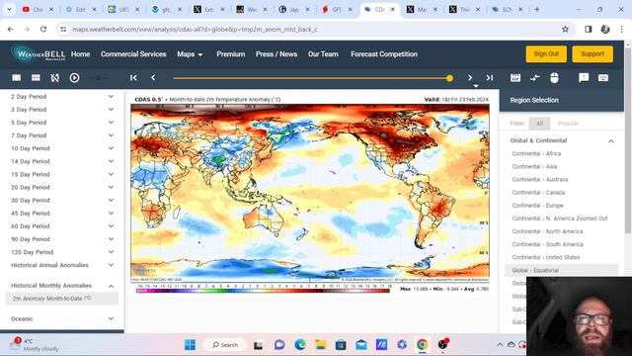Open a new browser tab
The width and height of the screenshot is (632, 356).
pos(537,9)
